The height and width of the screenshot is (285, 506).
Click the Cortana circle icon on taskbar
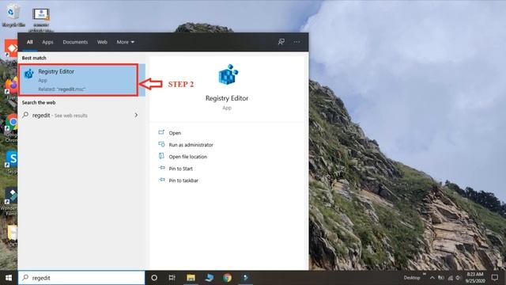tap(154, 278)
